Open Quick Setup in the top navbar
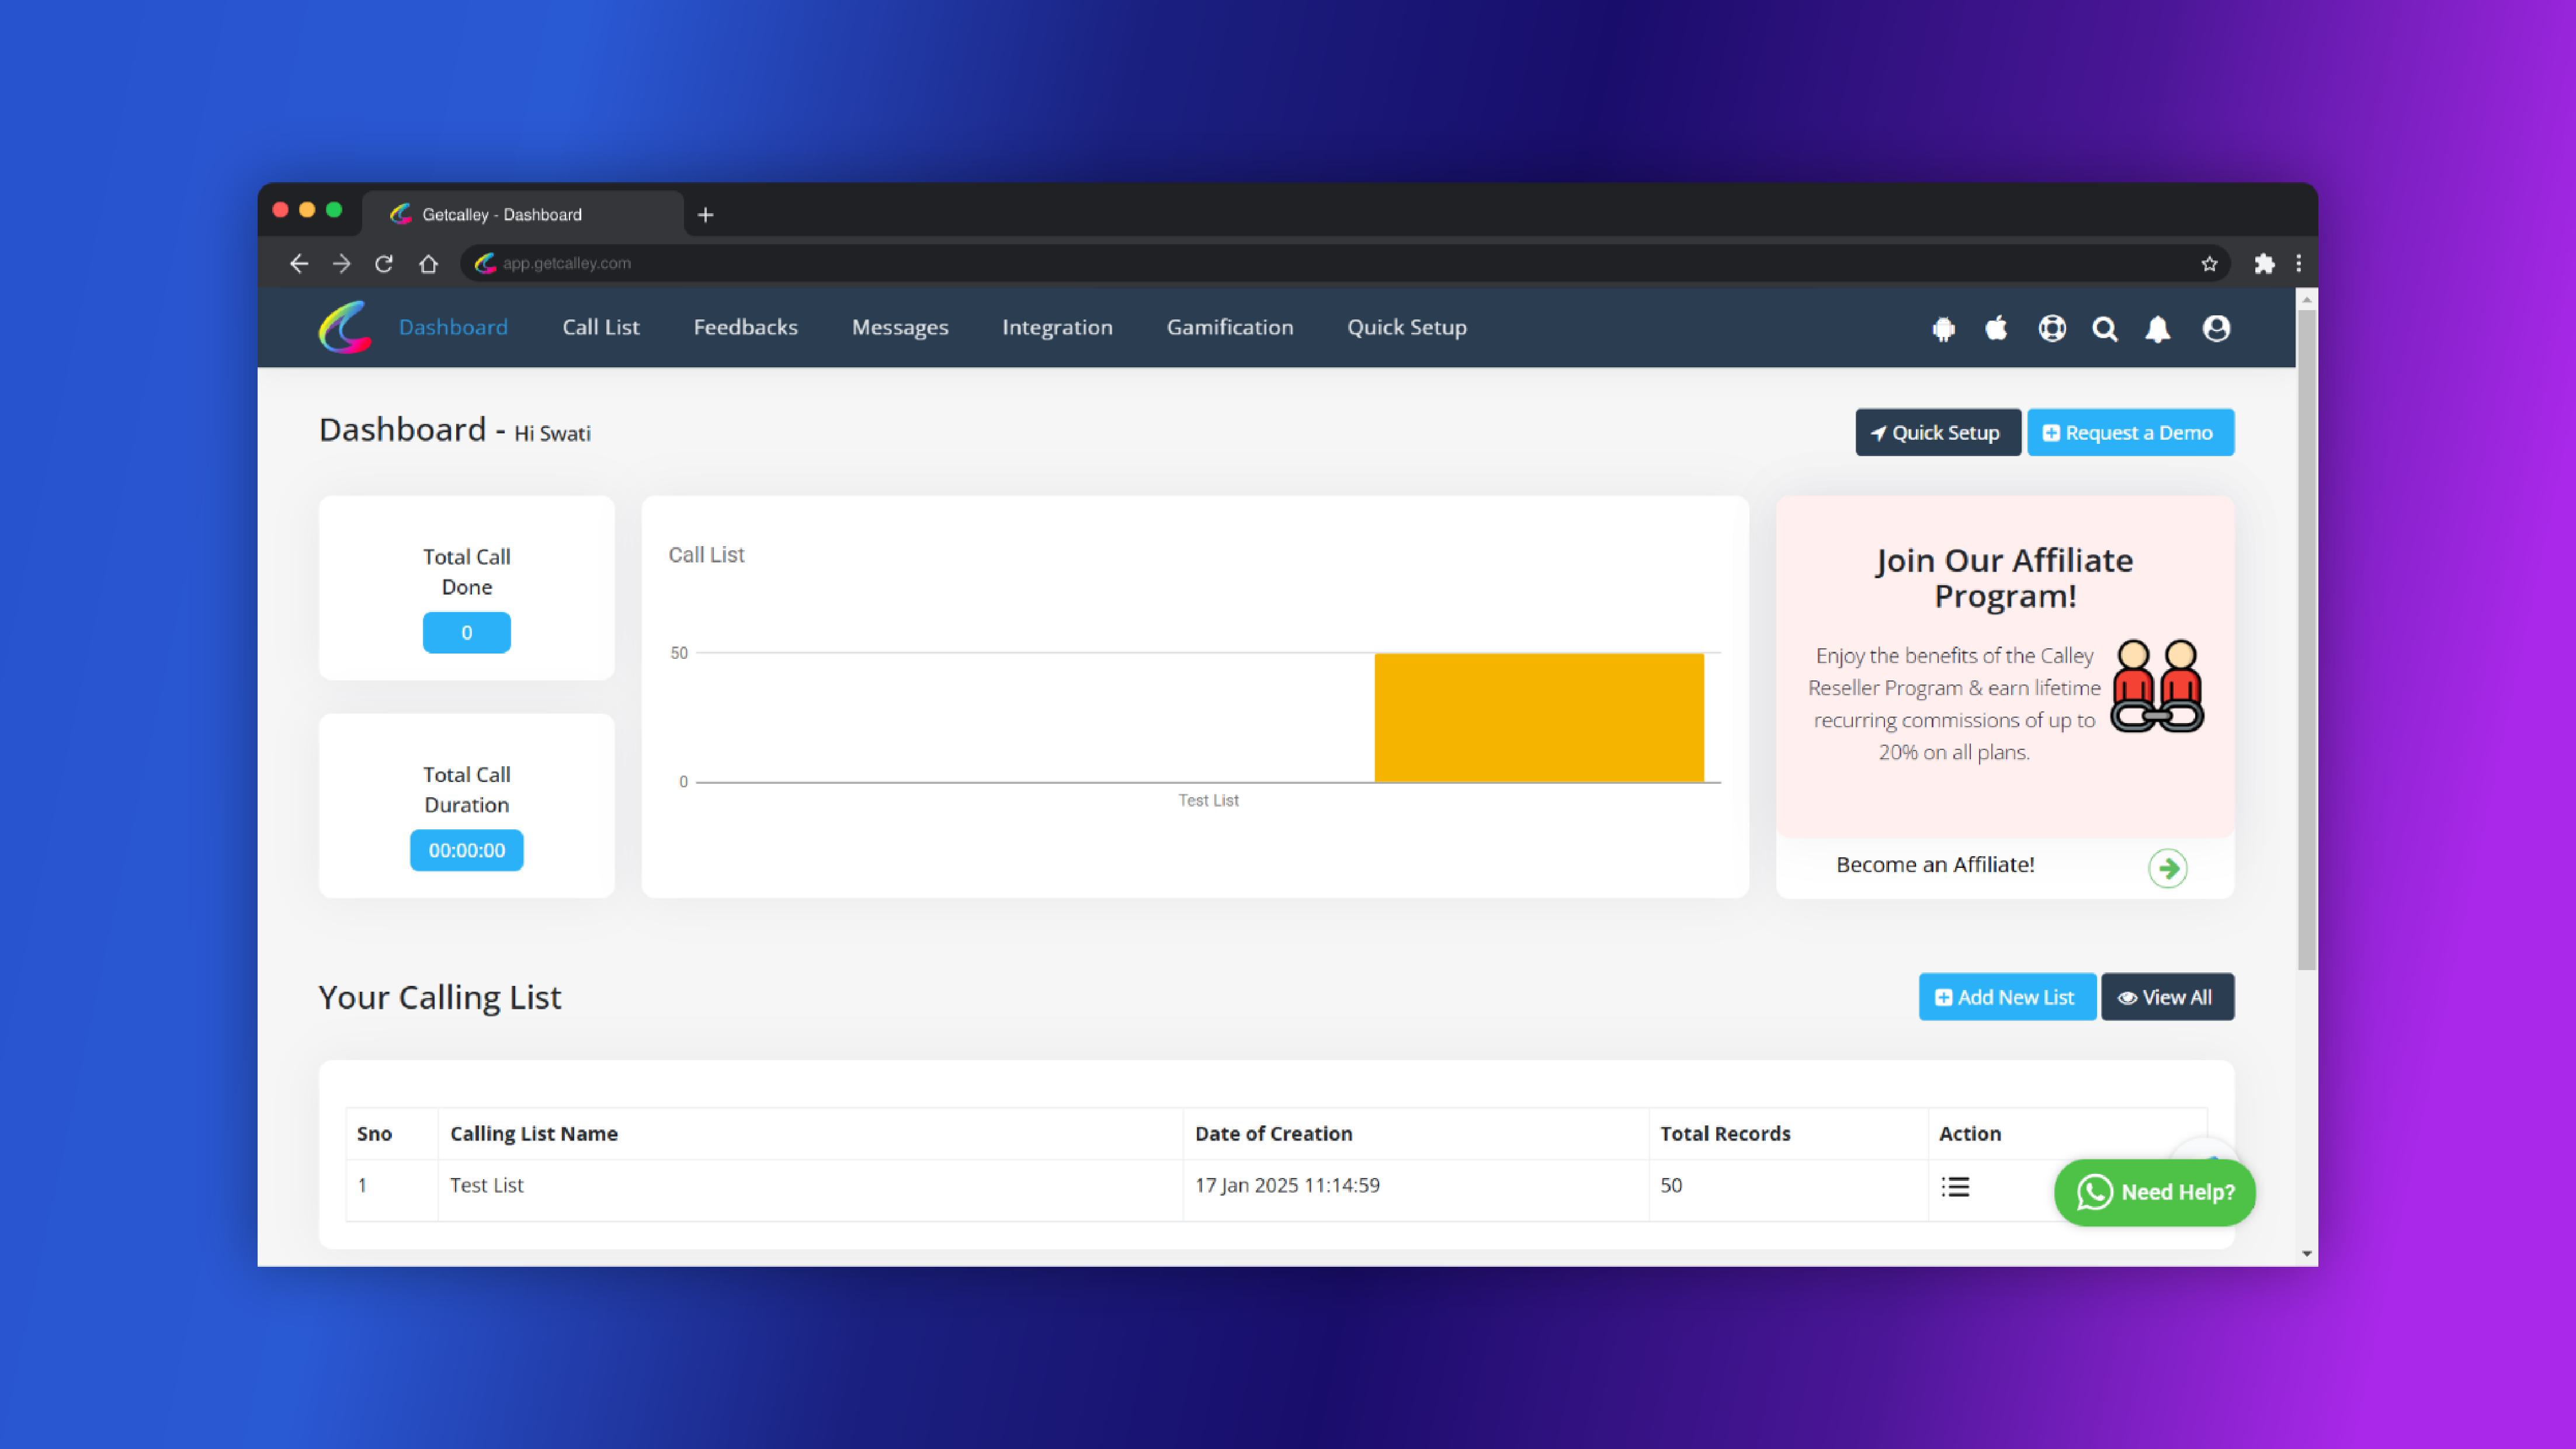The width and height of the screenshot is (2576, 1449). (x=1406, y=327)
